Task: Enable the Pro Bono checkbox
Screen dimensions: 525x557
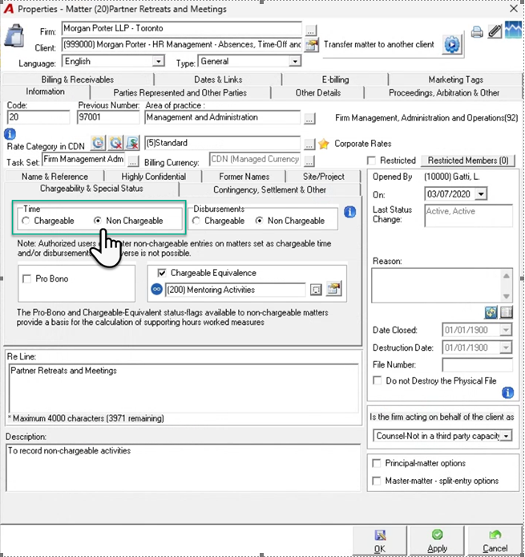Action: tap(26, 278)
